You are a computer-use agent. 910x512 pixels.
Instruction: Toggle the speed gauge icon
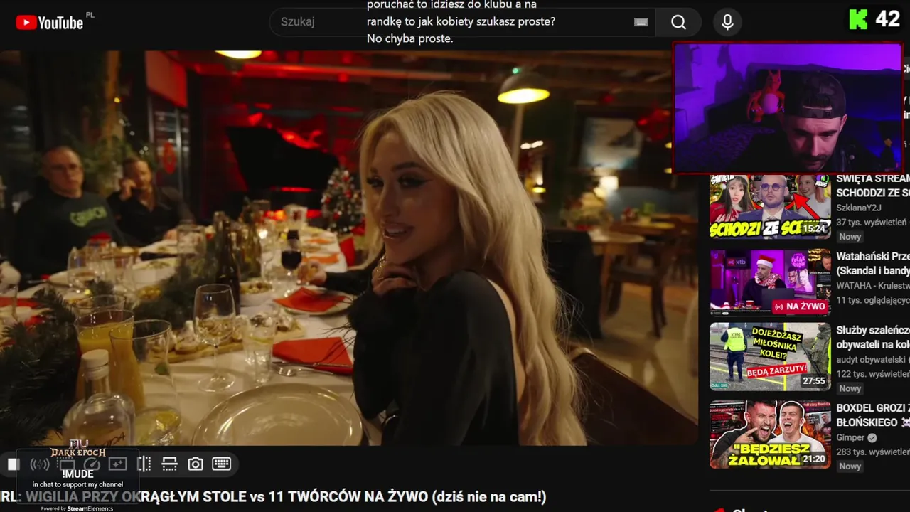(x=92, y=464)
